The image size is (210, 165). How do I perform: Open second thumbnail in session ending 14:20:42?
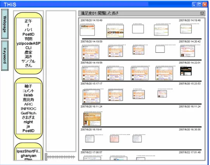coord(115,51)
